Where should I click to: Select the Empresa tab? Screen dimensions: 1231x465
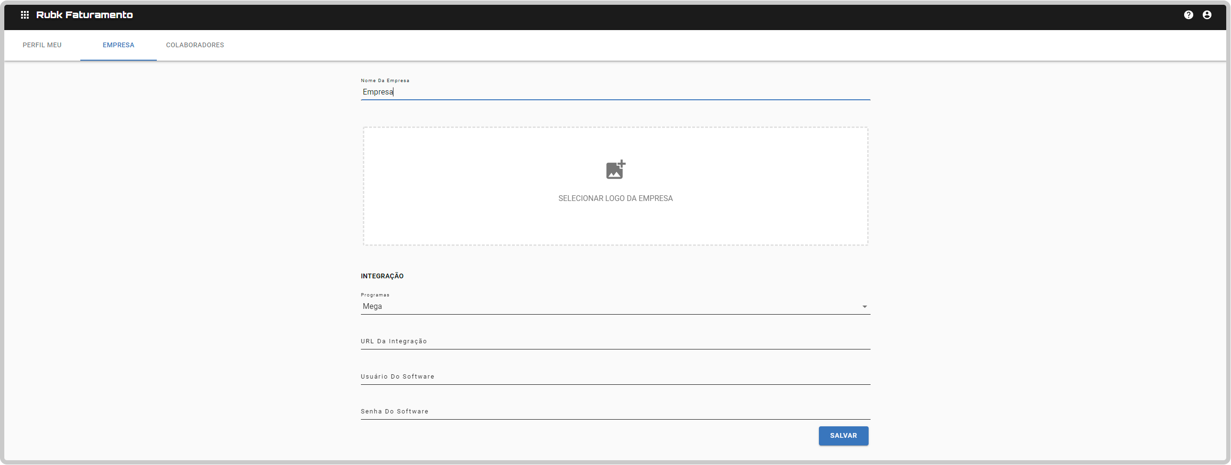119,45
